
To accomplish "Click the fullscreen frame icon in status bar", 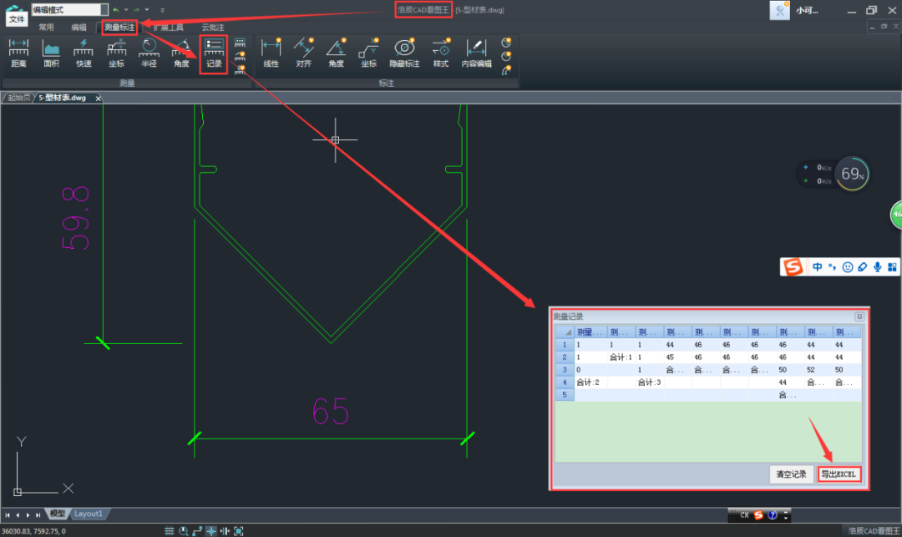I will pos(239,530).
